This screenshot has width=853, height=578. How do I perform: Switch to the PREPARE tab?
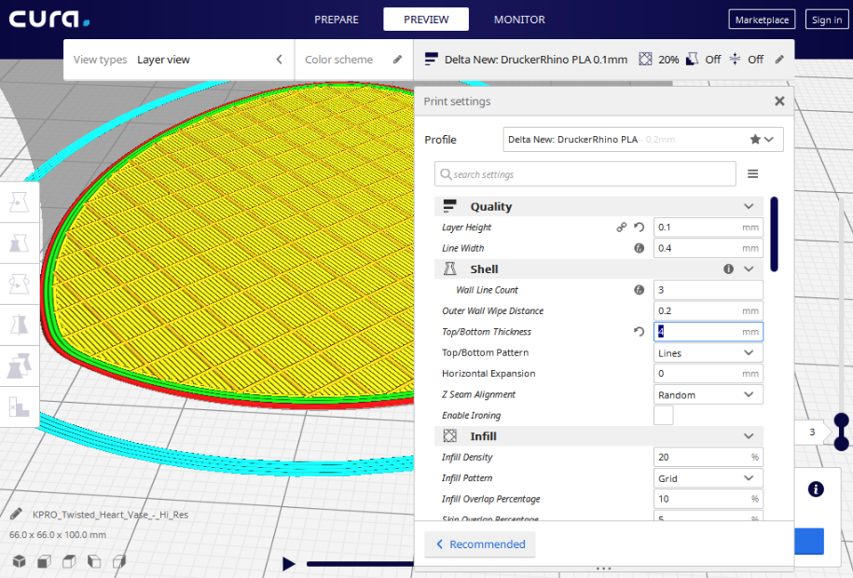click(x=337, y=20)
